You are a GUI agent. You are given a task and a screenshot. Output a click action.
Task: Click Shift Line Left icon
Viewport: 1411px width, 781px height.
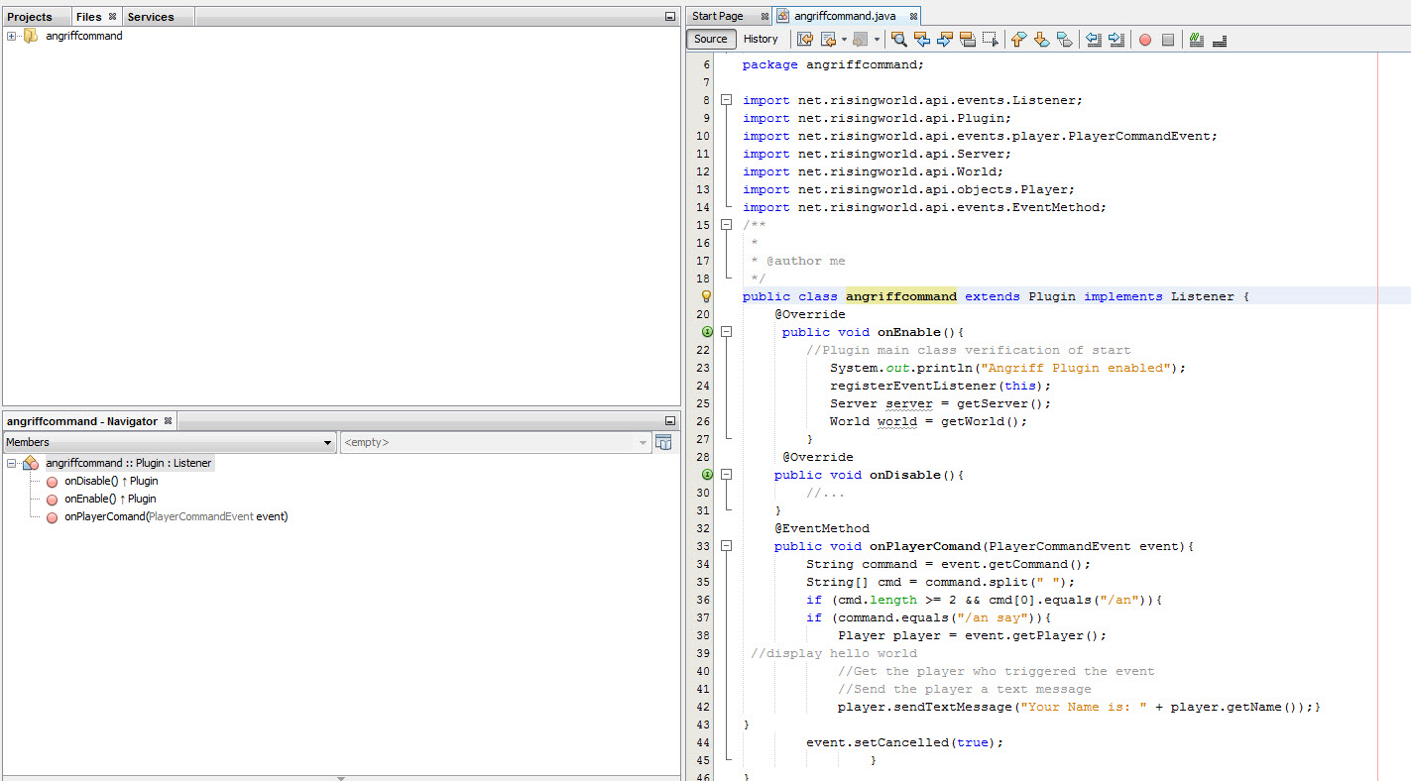(x=1094, y=40)
